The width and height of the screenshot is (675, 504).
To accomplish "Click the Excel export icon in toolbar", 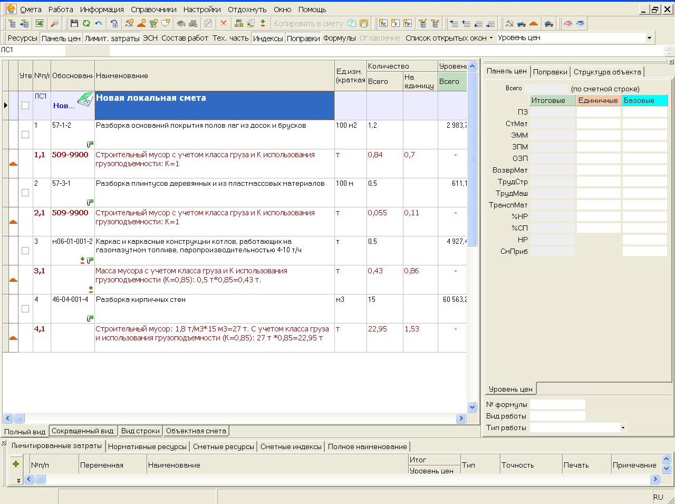I will [39, 24].
